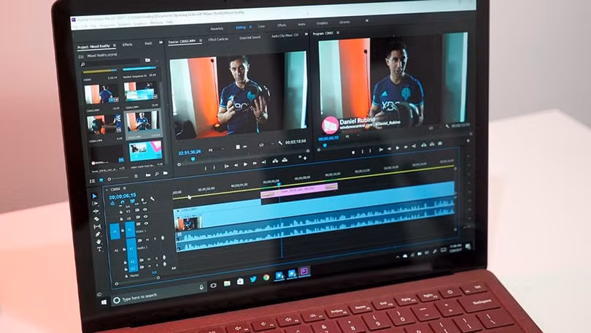Click the add marker icon in timeline header
Screen dimensions: 591x333
pos(142,200)
